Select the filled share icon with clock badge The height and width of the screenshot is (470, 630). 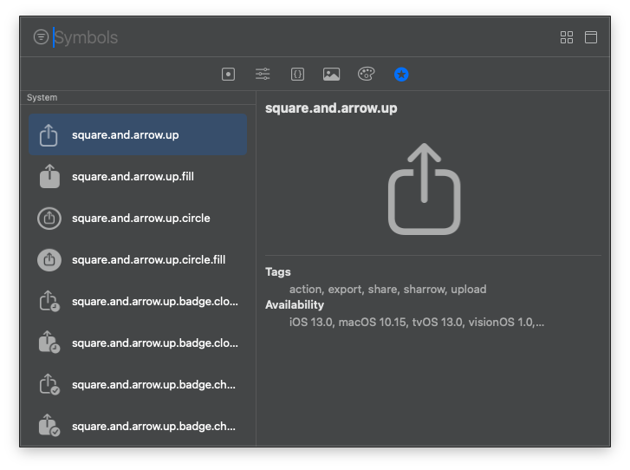tap(49, 343)
